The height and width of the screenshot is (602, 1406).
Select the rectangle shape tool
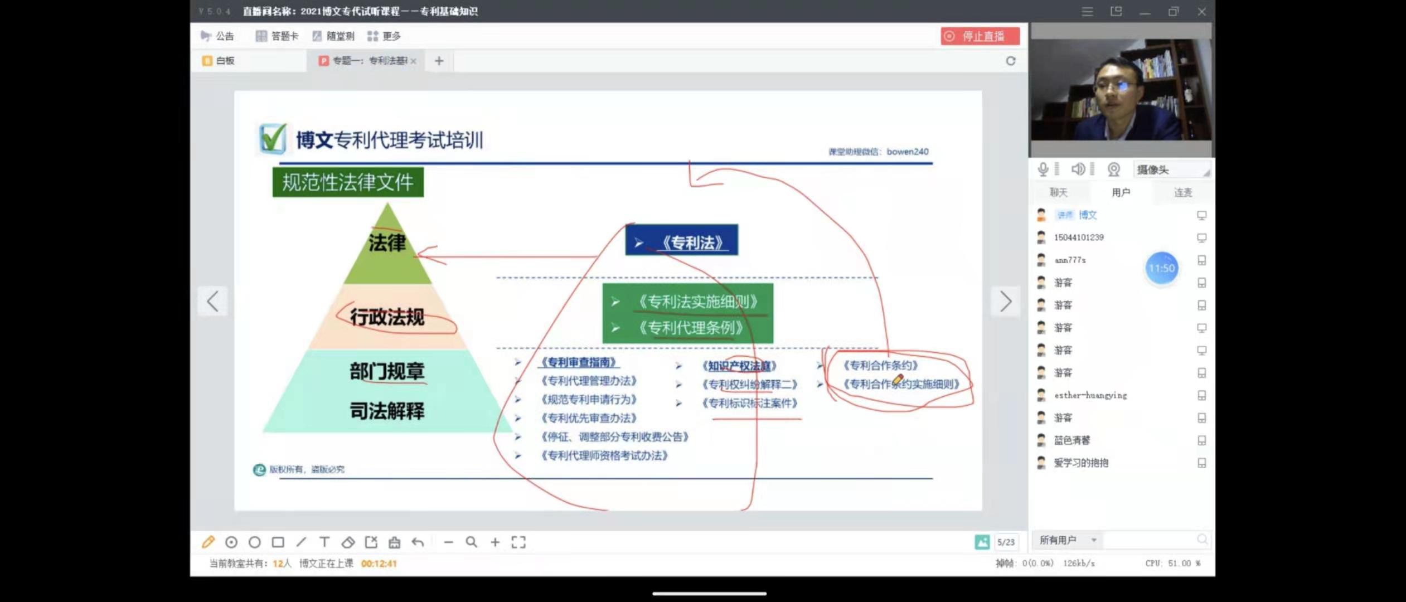(x=278, y=542)
